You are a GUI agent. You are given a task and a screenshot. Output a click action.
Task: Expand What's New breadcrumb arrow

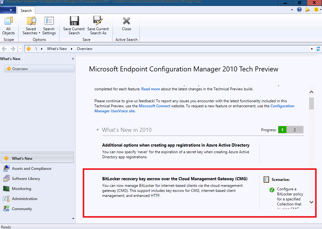click(x=72, y=49)
